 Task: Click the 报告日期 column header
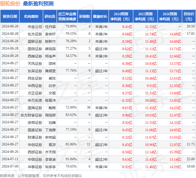point(10,16)
